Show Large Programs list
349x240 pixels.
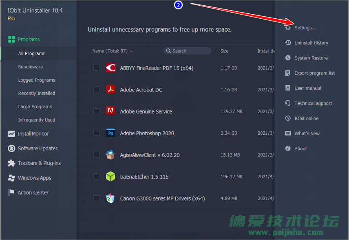click(35, 107)
